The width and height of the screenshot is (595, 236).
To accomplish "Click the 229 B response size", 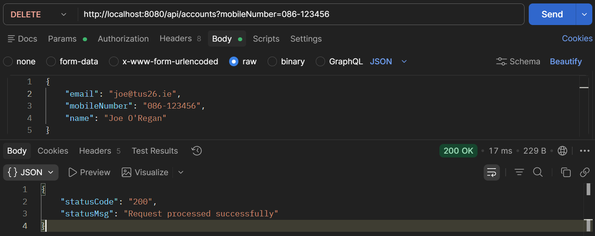I will click(x=535, y=151).
